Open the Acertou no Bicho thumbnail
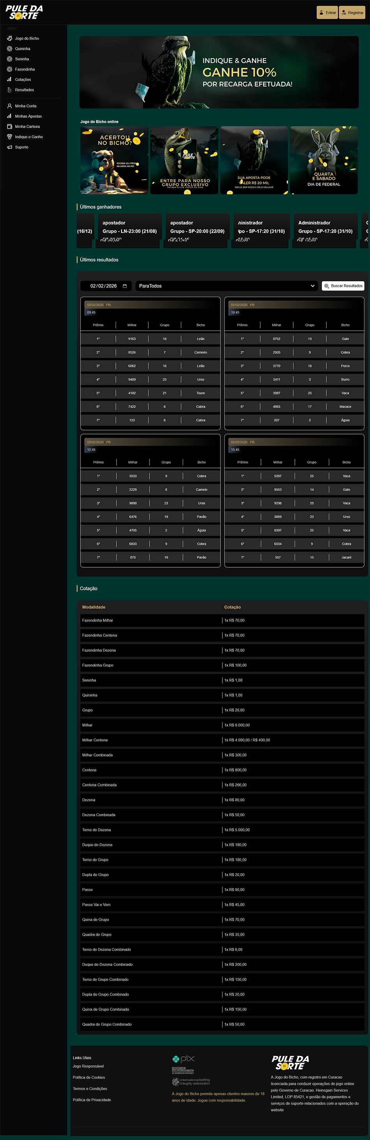The image size is (370, 1140). tap(114, 160)
